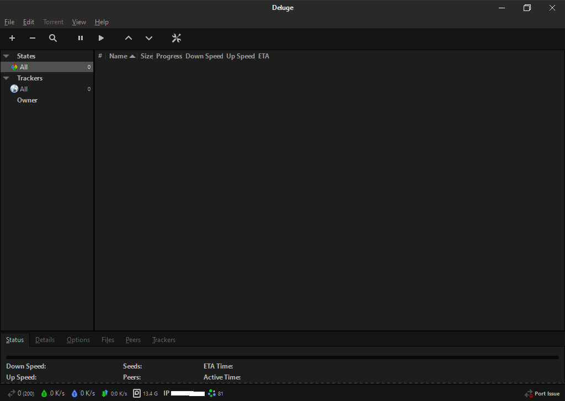Sort torrents by the ETA column header
The width and height of the screenshot is (565, 401).
click(264, 56)
